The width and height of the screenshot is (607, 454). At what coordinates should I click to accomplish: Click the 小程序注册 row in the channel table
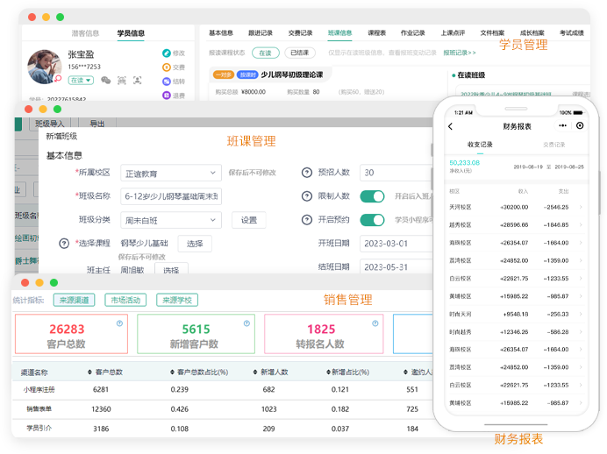click(x=223, y=390)
